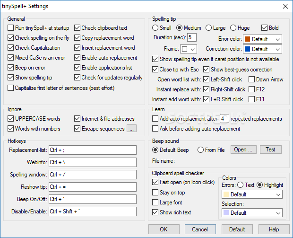The width and height of the screenshot is (293, 238).
Task: Click the repeated replacements count field
Action: pos(224,119)
